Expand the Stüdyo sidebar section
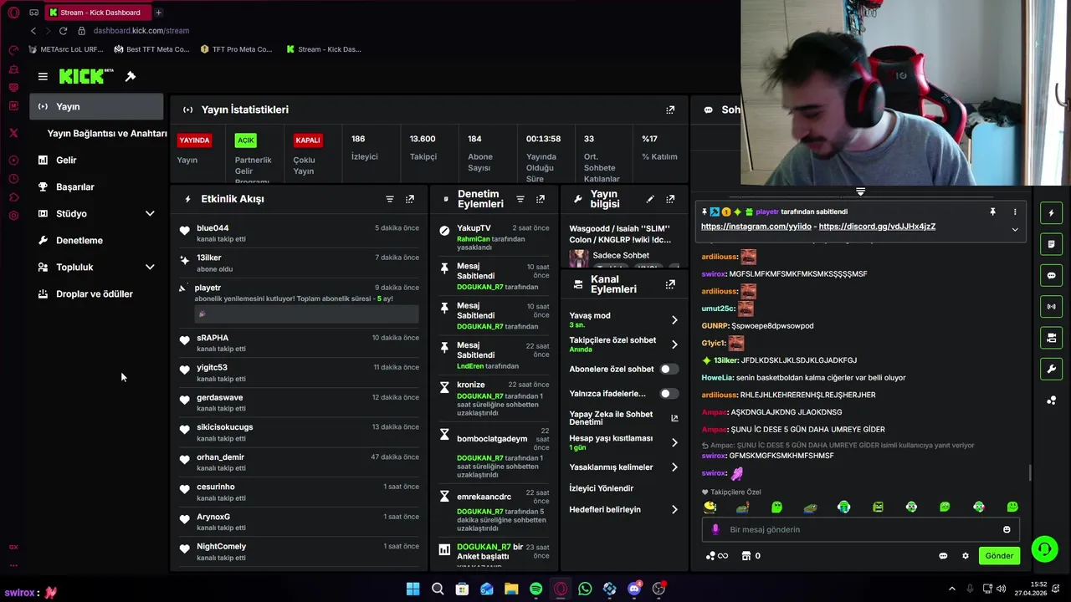This screenshot has width=1071, height=602. [x=150, y=213]
